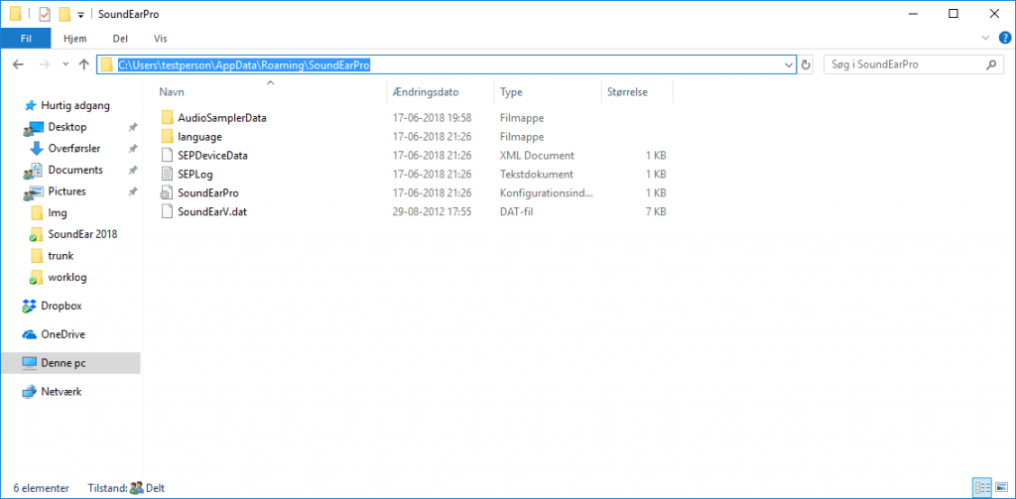
Task: Click the SoundEar 2018 folder icon
Action: 37,234
